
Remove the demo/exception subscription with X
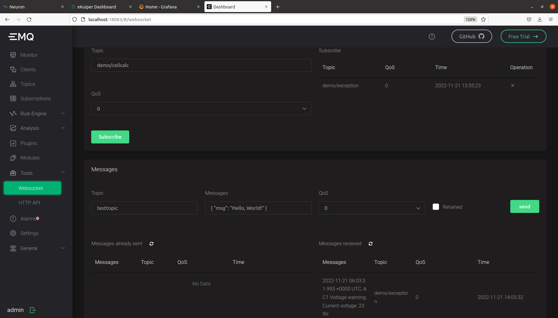click(512, 85)
